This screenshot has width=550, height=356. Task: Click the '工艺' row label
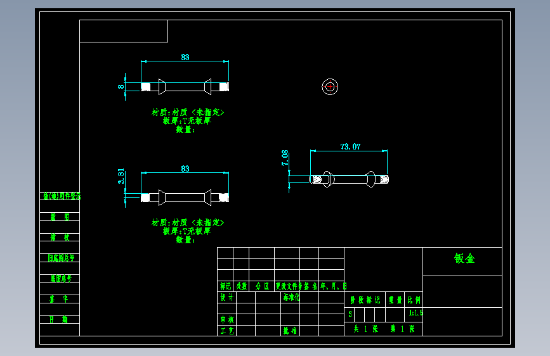tap(227, 331)
